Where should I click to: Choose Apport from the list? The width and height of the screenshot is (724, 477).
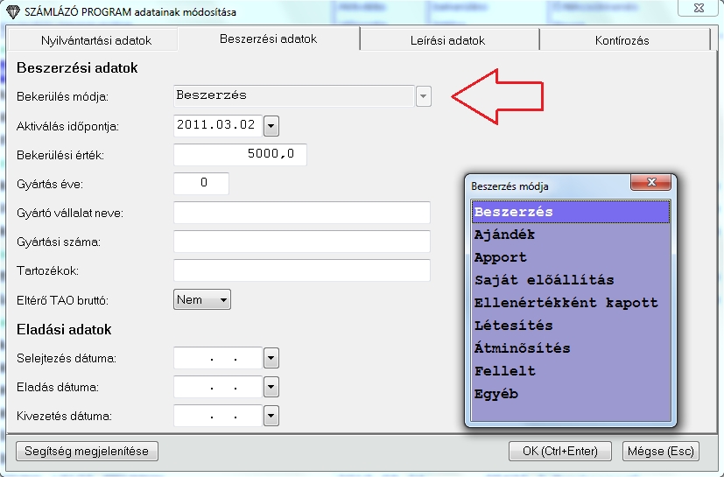[501, 257]
